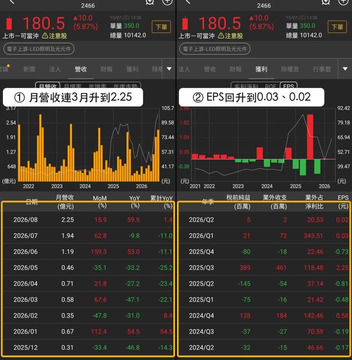This screenshot has height=360, width=352.
Task: Open 行事曆 tab in right panel
Action: 321,69
